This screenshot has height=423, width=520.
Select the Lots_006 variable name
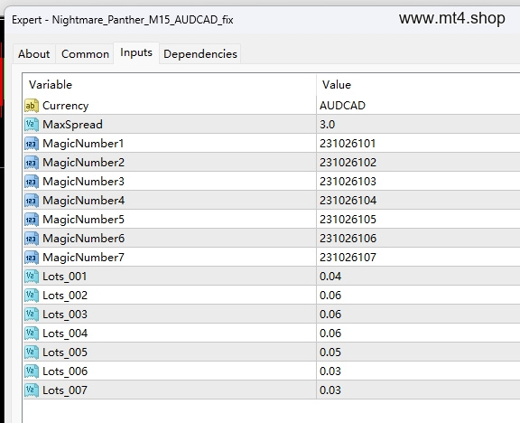(65, 371)
